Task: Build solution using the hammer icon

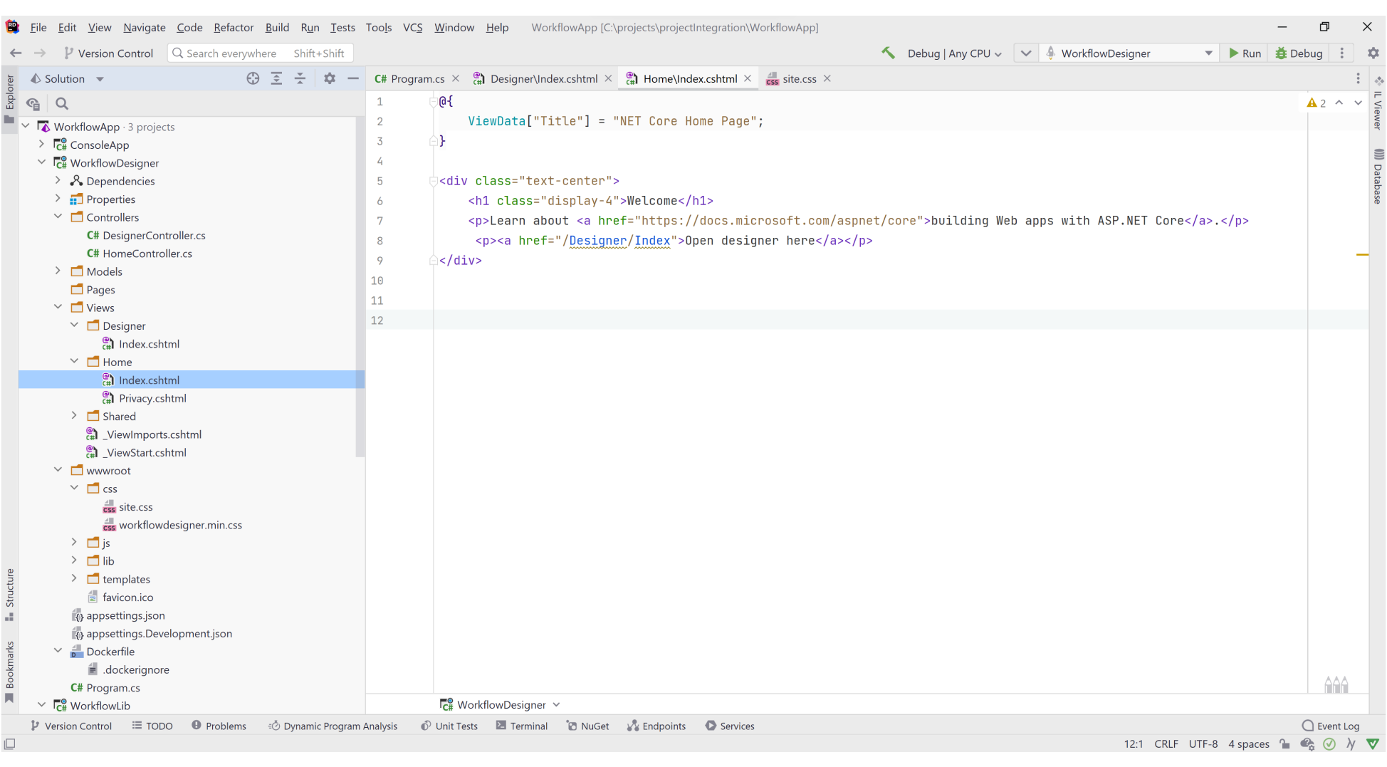Action: pyautogui.click(x=887, y=53)
